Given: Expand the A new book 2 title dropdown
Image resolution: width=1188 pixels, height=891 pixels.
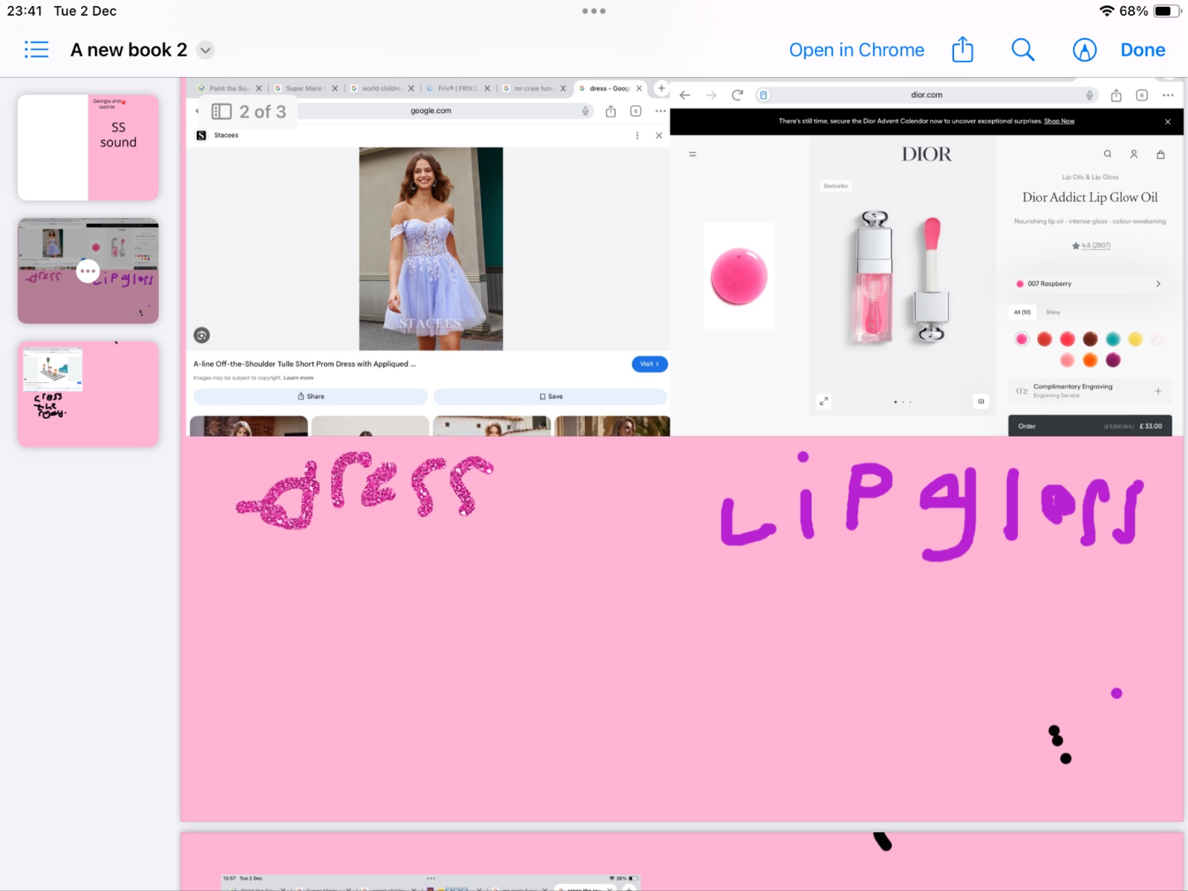Looking at the screenshot, I should pyautogui.click(x=206, y=50).
